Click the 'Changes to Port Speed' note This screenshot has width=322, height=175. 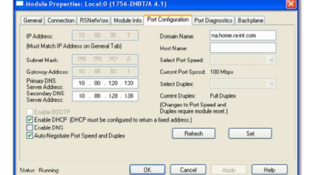coord(194,108)
